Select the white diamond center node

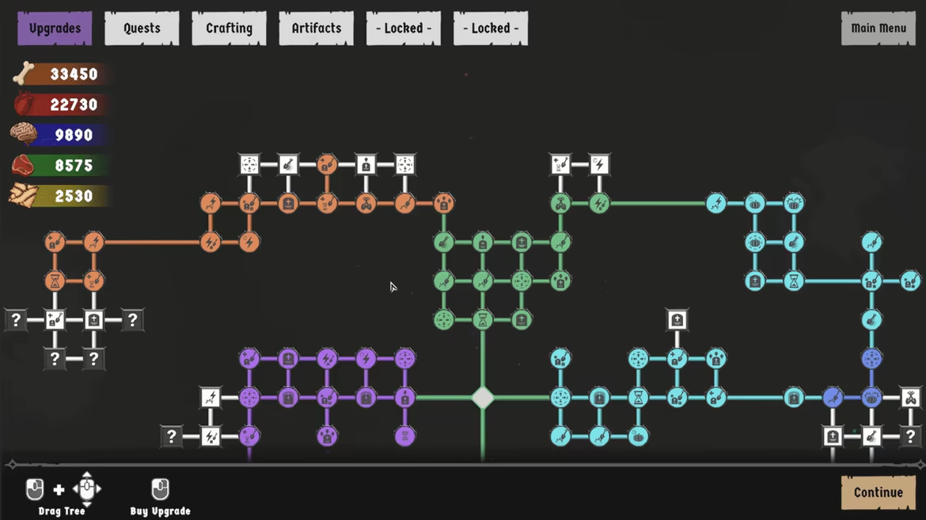click(483, 398)
